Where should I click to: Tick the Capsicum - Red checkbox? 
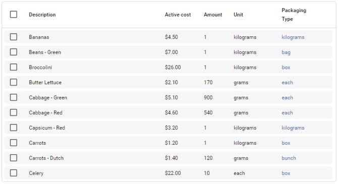click(x=14, y=128)
